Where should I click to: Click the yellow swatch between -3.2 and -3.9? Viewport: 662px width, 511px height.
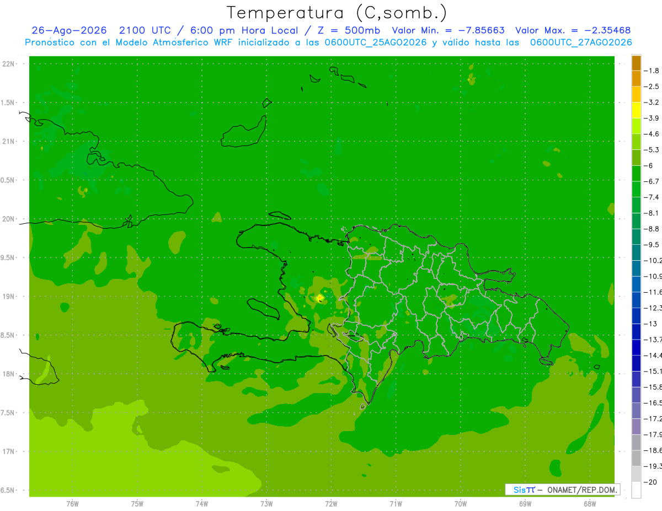tap(636, 110)
